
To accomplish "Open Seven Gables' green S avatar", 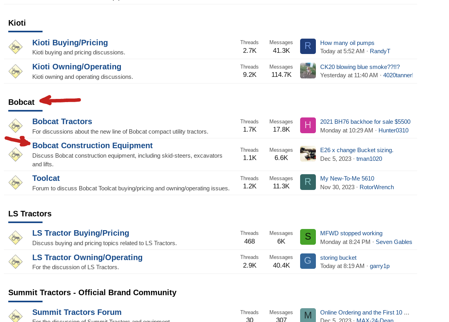I will [x=308, y=236].
